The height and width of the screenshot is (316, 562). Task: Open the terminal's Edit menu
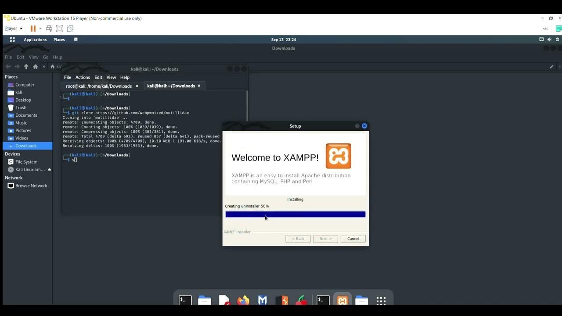98,77
